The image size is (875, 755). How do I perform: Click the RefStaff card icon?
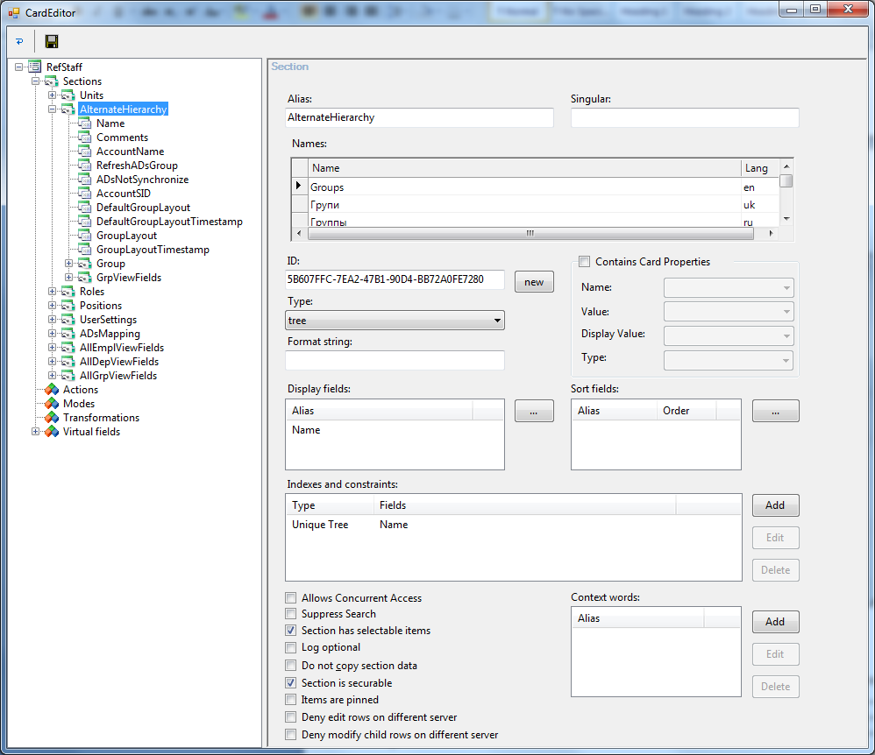click(x=34, y=67)
